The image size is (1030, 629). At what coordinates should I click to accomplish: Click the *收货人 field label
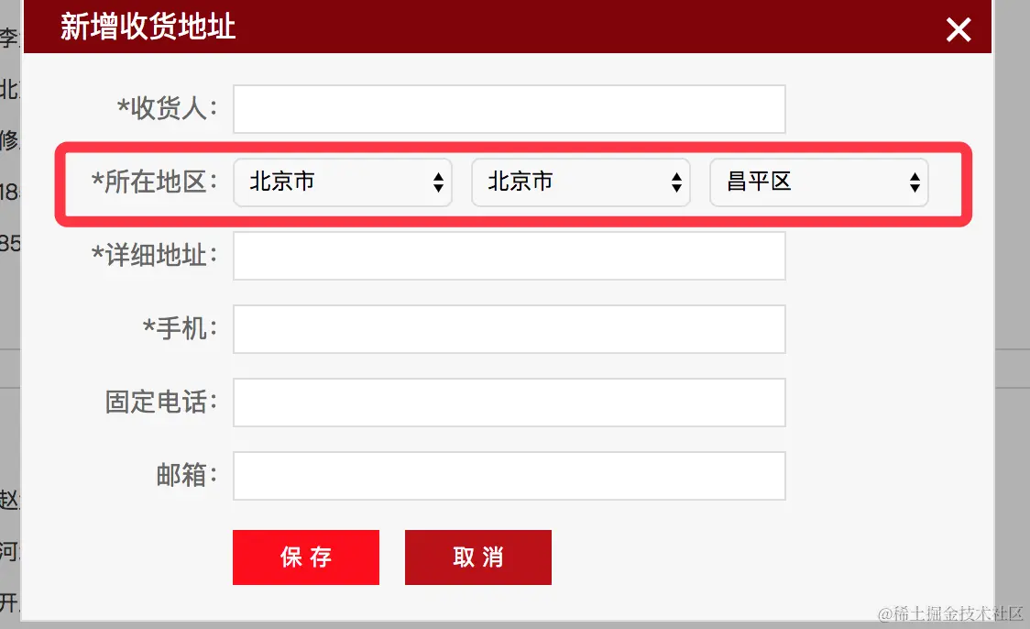[x=168, y=108]
